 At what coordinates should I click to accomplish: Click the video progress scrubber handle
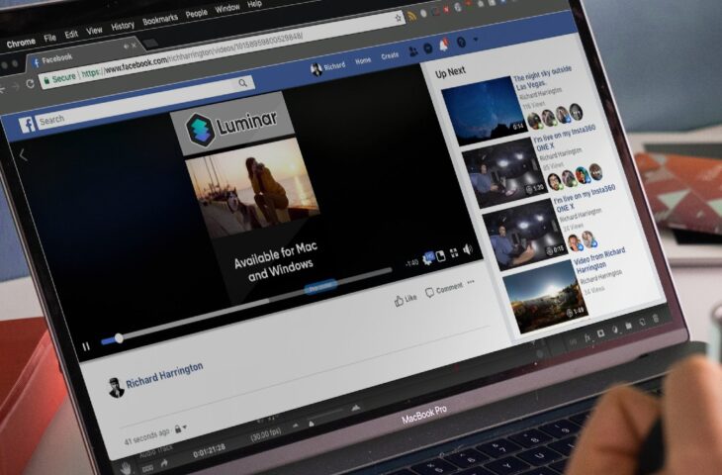pos(119,338)
